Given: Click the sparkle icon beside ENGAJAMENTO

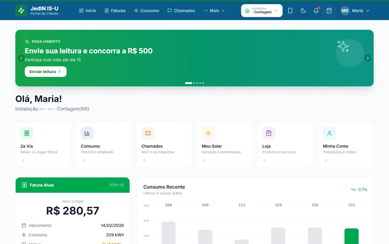Looking at the screenshot, I should (27, 42).
